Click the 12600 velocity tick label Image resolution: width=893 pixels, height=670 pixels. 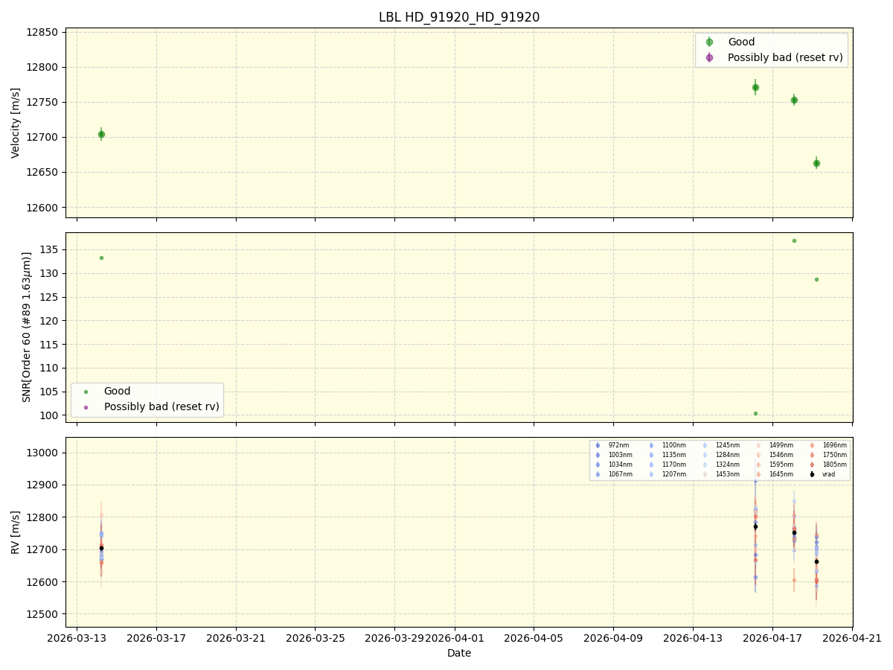pyautogui.click(x=42, y=207)
